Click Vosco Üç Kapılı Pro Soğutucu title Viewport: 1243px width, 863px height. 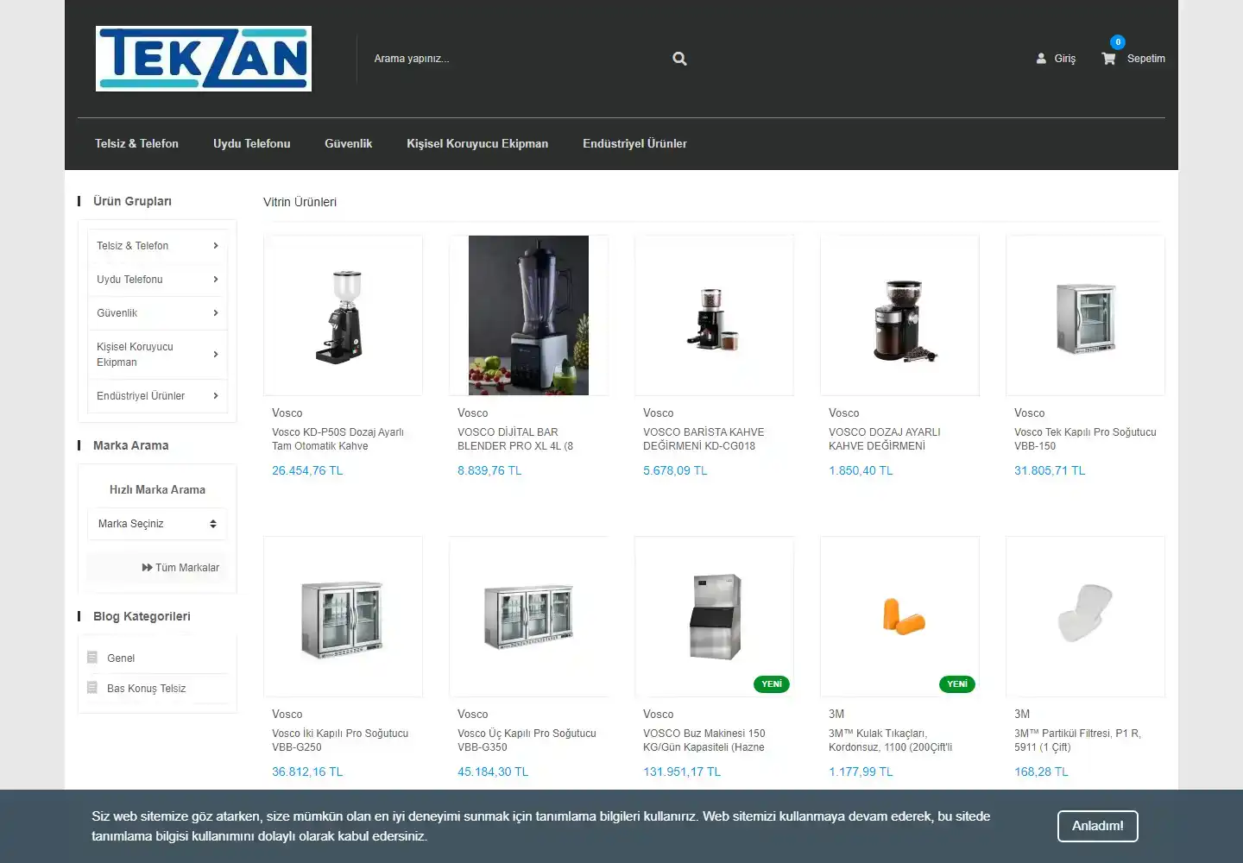pyautogui.click(x=527, y=740)
